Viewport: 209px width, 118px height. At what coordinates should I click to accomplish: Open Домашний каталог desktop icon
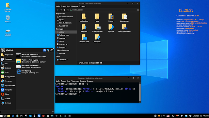click(8, 8)
